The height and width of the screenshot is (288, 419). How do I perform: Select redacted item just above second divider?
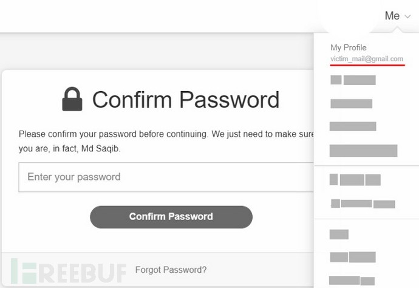click(x=363, y=204)
